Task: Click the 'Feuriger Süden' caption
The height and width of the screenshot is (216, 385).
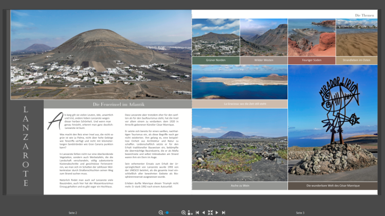Action: [311, 60]
